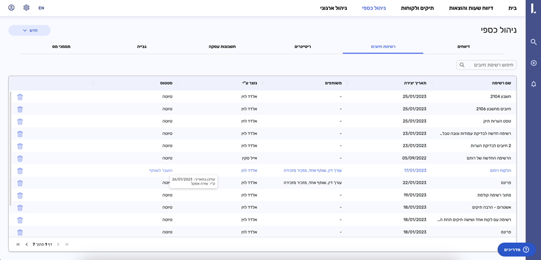Open the notifications bell
Image resolution: width=541 pixels, height=260 pixels.
[x=533, y=84]
